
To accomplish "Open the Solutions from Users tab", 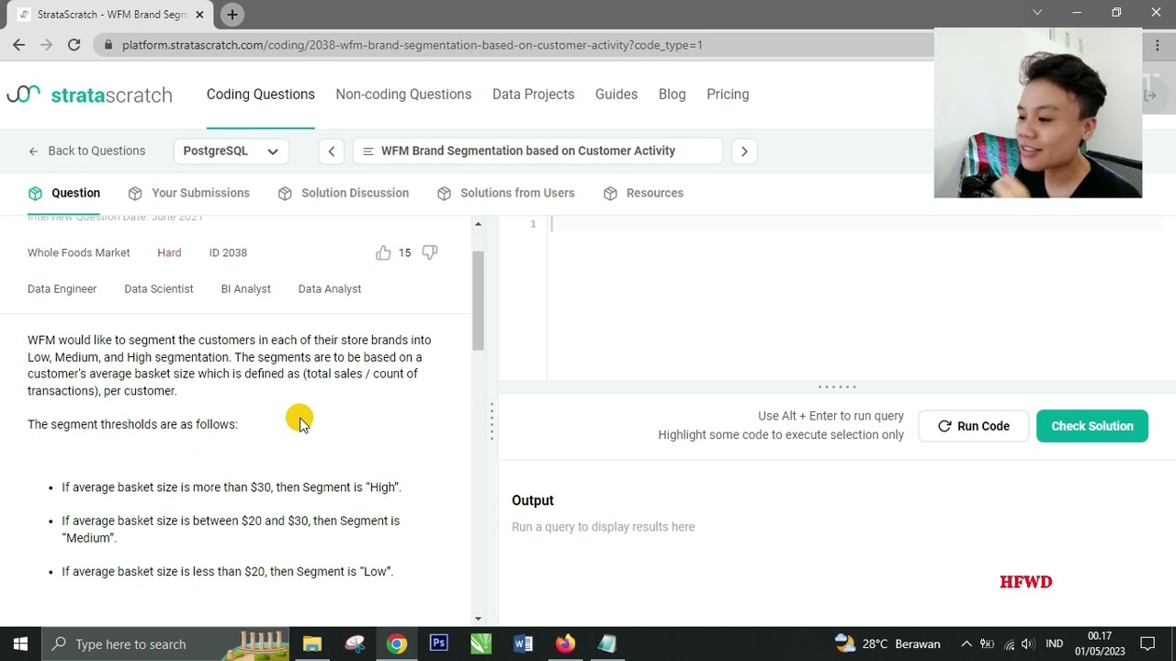I will (x=505, y=193).
